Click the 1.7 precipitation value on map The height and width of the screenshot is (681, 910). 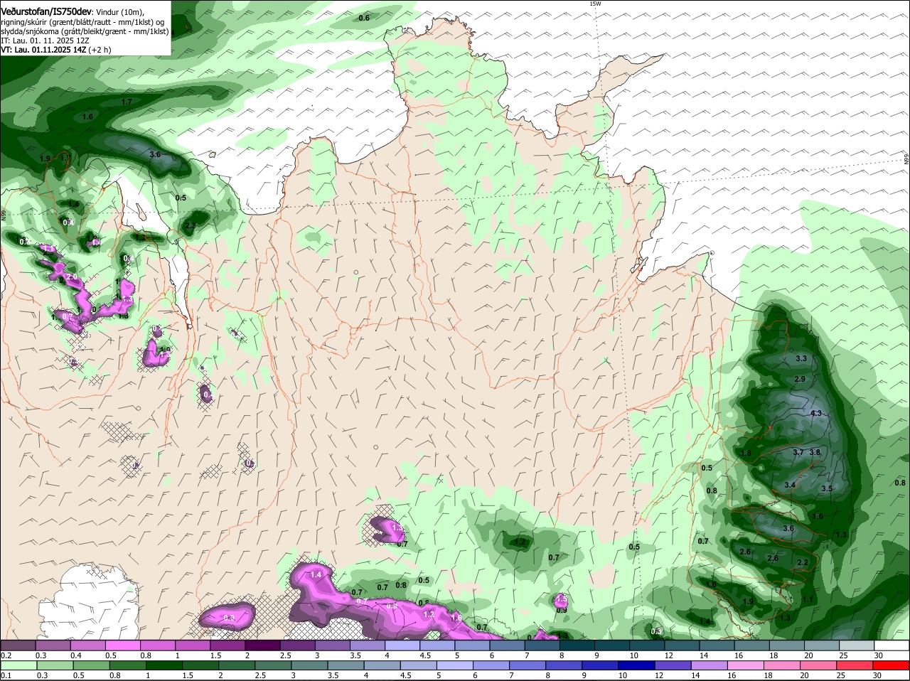click(127, 102)
